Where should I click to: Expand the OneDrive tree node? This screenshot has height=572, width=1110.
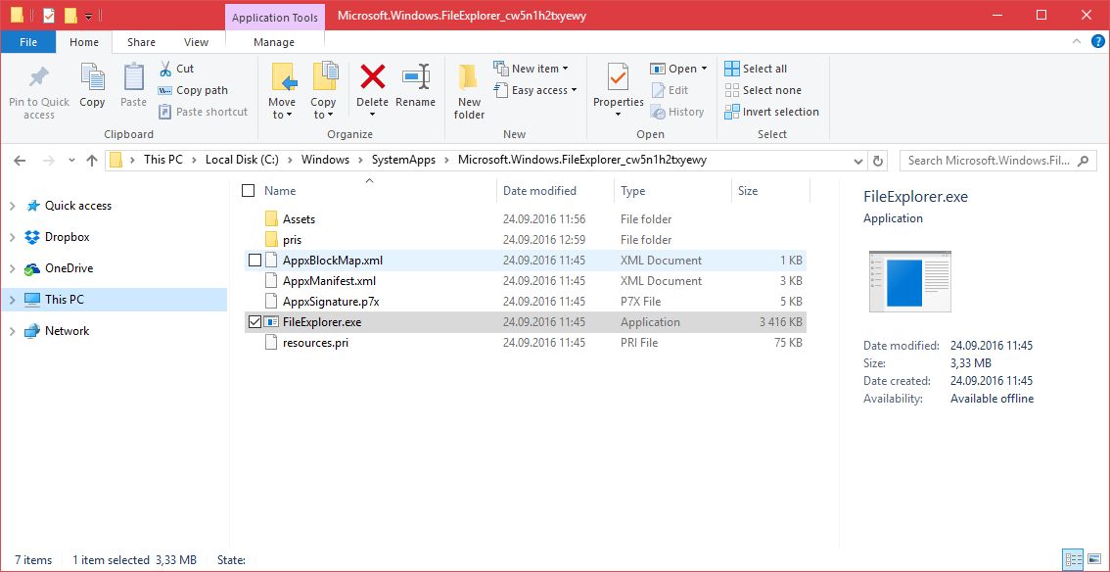pos(12,269)
